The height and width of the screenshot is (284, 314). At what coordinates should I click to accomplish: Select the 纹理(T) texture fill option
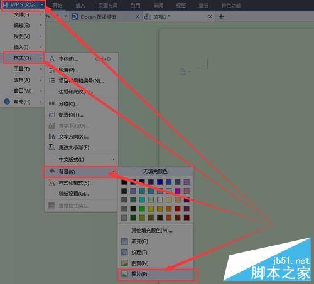156,252
